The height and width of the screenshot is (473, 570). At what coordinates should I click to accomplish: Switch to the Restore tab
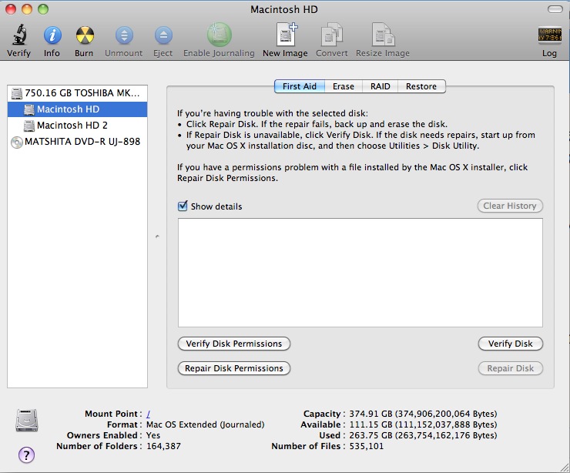tap(421, 86)
